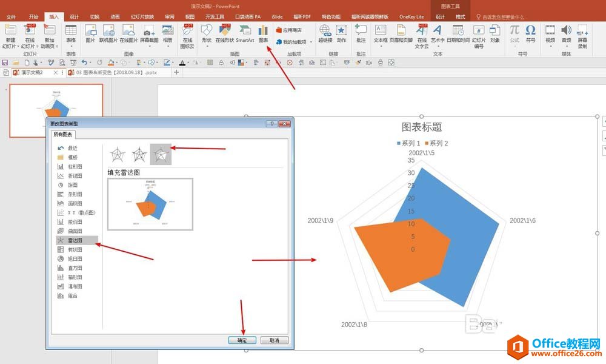Click the 超链接 hyperlink icon

pos(325,33)
